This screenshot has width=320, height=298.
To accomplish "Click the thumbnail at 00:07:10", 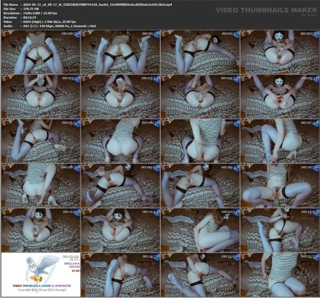I will (x=200, y=141).
